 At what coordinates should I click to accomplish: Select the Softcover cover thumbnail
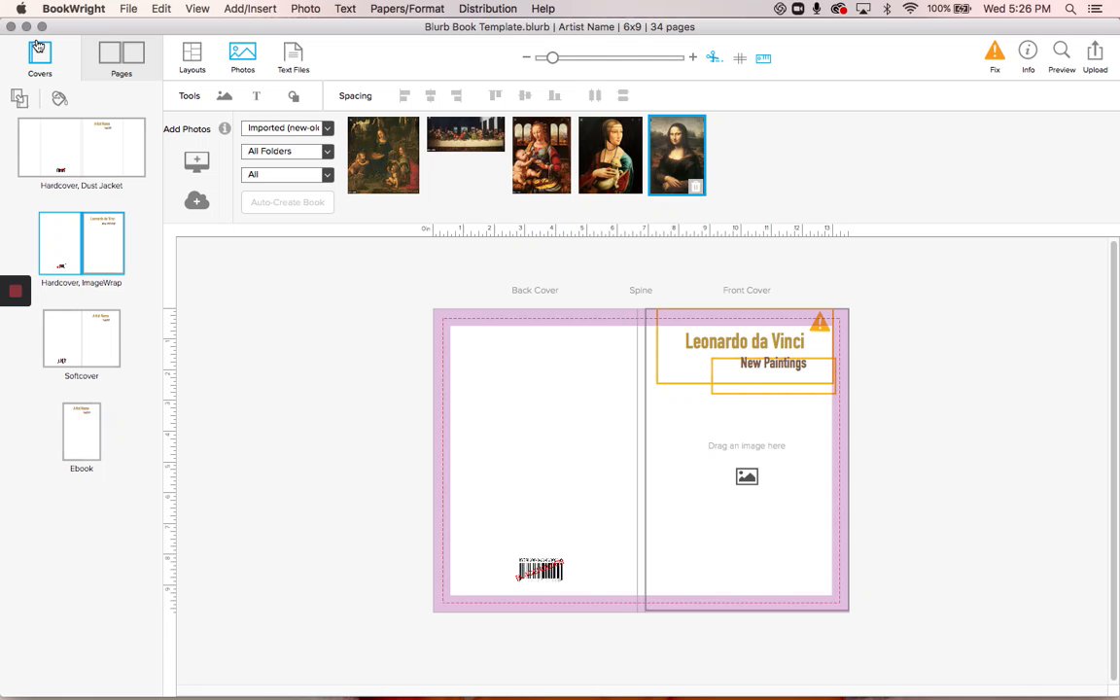click(x=82, y=338)
